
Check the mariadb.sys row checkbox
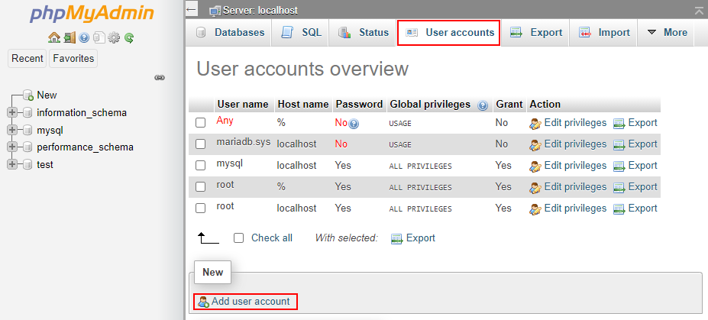[200, 144]
